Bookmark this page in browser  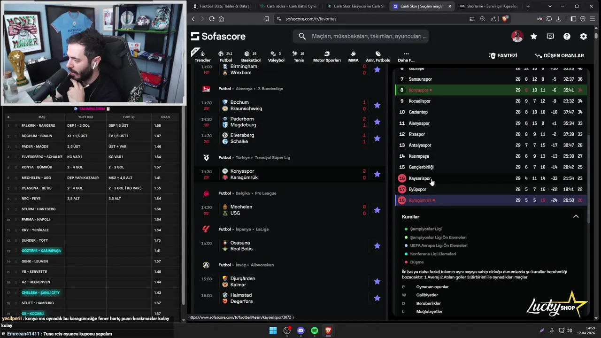(266, 19)
